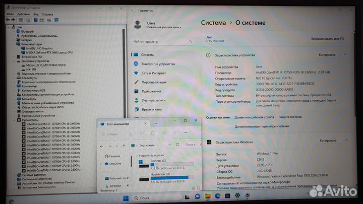Open the Файл menu in Device Manager
The width and height of the screenshot is (363, 204).
pos(10,14)
